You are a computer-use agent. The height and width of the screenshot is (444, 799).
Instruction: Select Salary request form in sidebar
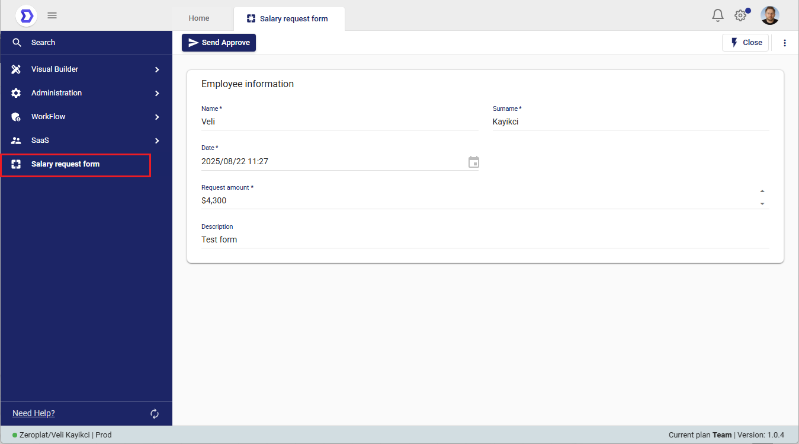[x=65, y=164]
